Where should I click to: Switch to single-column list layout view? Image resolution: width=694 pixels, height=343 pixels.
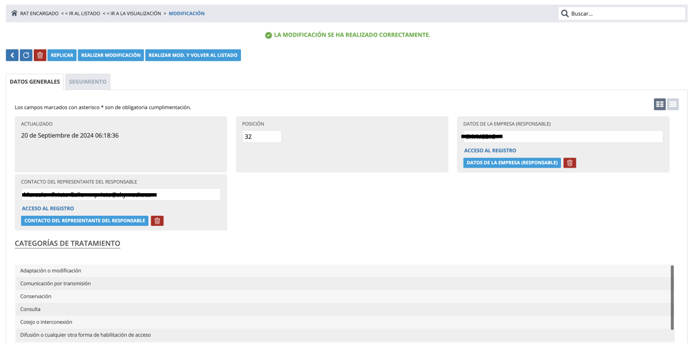coord(673,104)
